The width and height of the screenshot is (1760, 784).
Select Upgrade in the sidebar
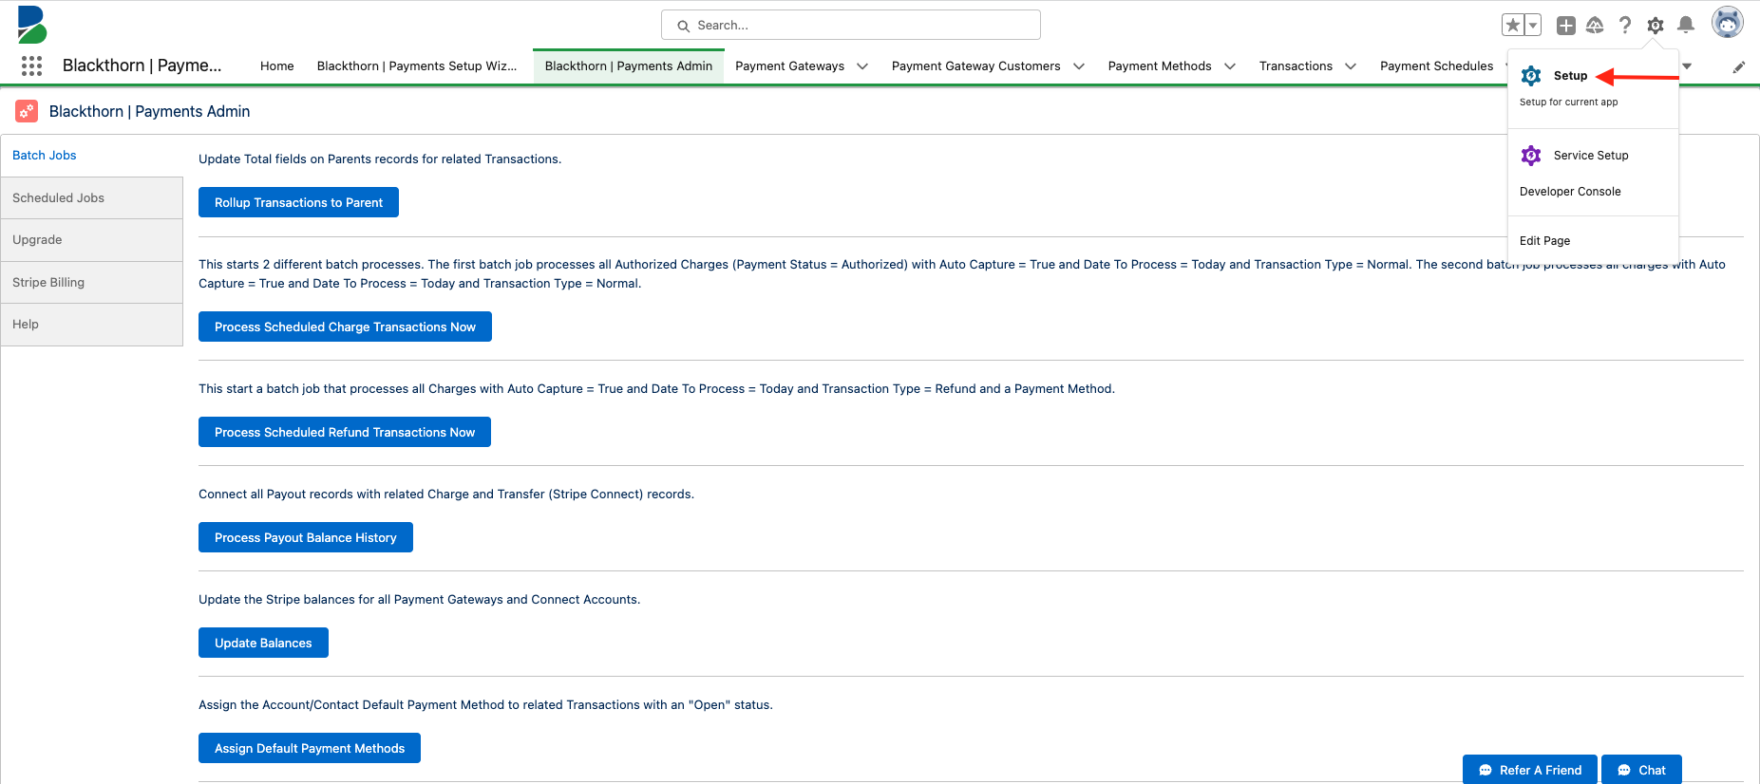pyautogui.click(x=92, y=240)
